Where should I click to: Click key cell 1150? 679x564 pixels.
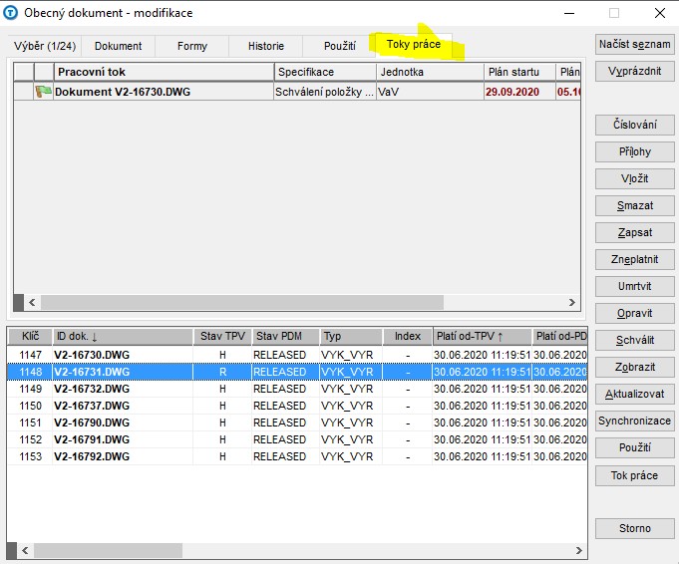click(x=30, y=406)
